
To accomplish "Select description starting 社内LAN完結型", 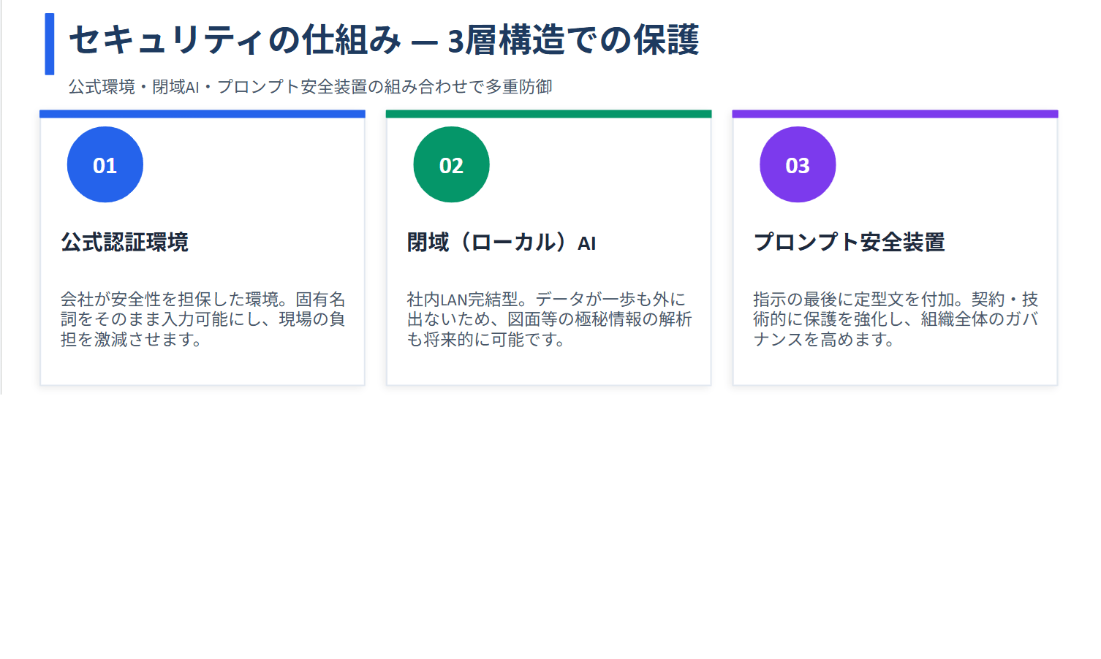I will (548, 319).
